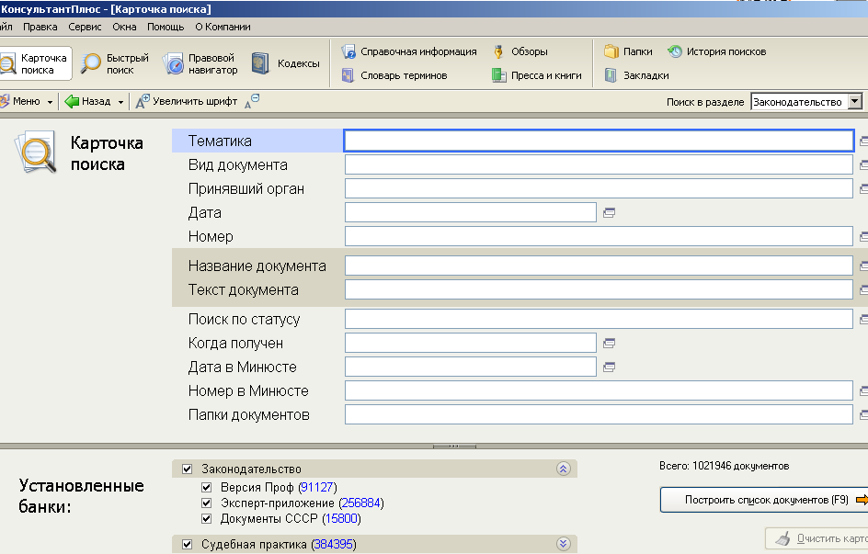Image resolution: width=868 pixels, height=554 pixels.
Task: Open the Эксперт-приложение count link 256884
Action: coord(361,503)
